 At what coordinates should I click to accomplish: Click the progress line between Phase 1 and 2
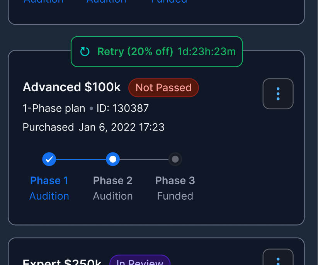click(81, 159)
